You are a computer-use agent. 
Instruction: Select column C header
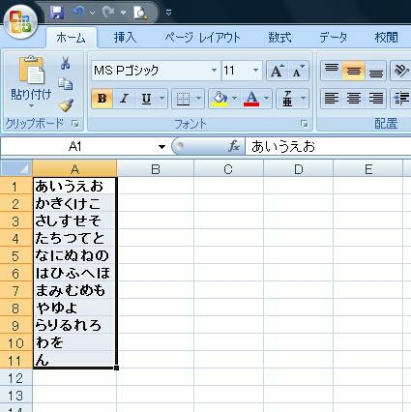(x=228, y=168)
